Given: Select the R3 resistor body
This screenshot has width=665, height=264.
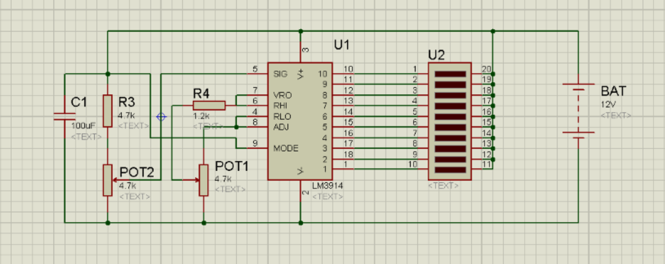Looking at the screenshot, I should pyautogui.click(x=107, y=111).
